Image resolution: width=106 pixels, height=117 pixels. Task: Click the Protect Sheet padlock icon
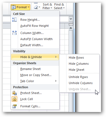14,93
